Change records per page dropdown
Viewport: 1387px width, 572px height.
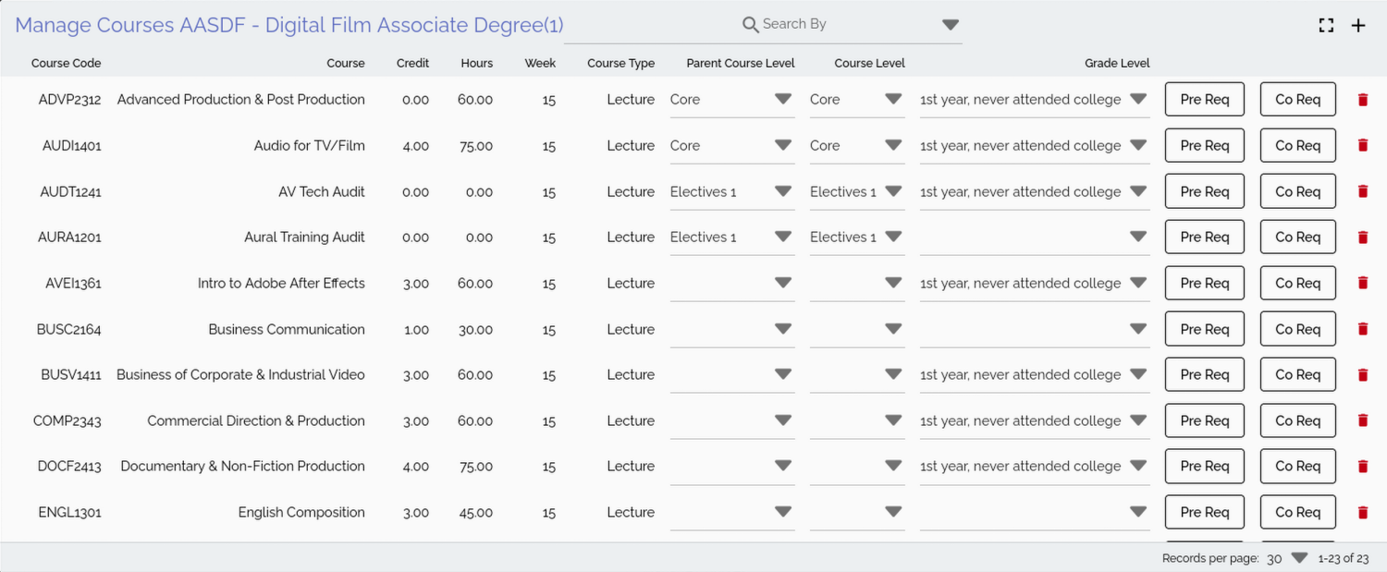pyautogui.click(x=1299, y=558)
